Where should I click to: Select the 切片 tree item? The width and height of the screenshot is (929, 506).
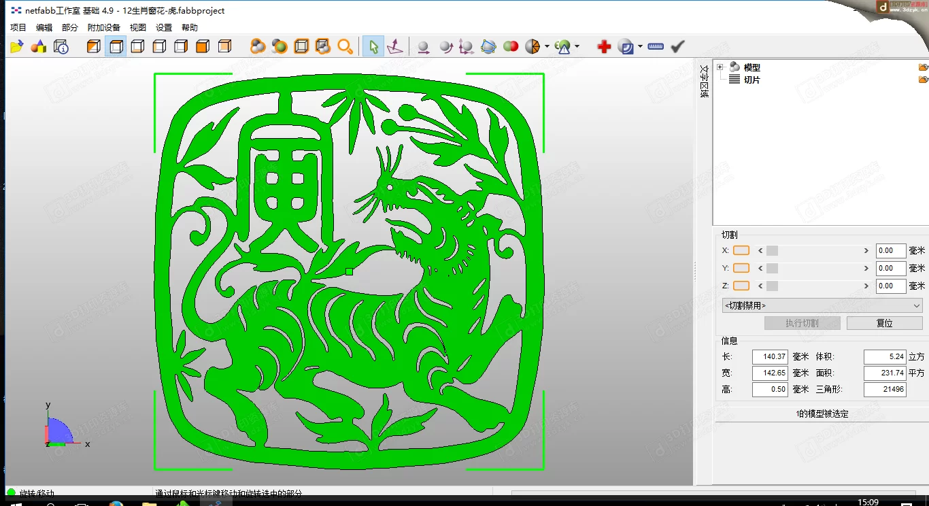point(752,80)
